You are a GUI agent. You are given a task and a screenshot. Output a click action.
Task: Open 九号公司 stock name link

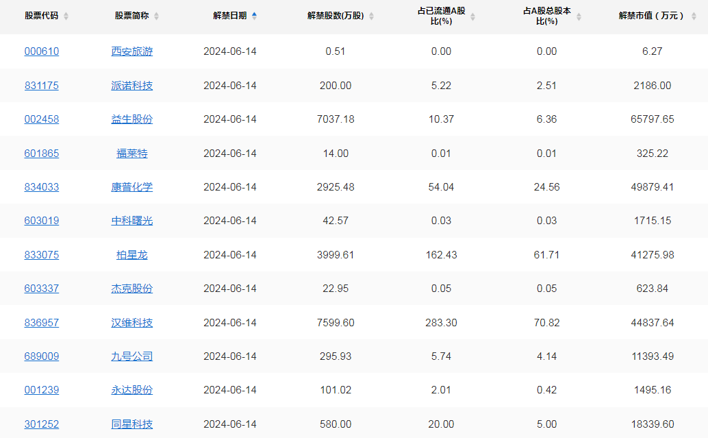tap(132, 356)
